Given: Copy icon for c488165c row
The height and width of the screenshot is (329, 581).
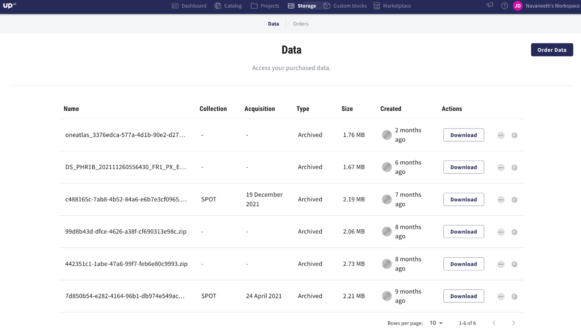Looking at the screenshot, I should (x=514, y=200).
